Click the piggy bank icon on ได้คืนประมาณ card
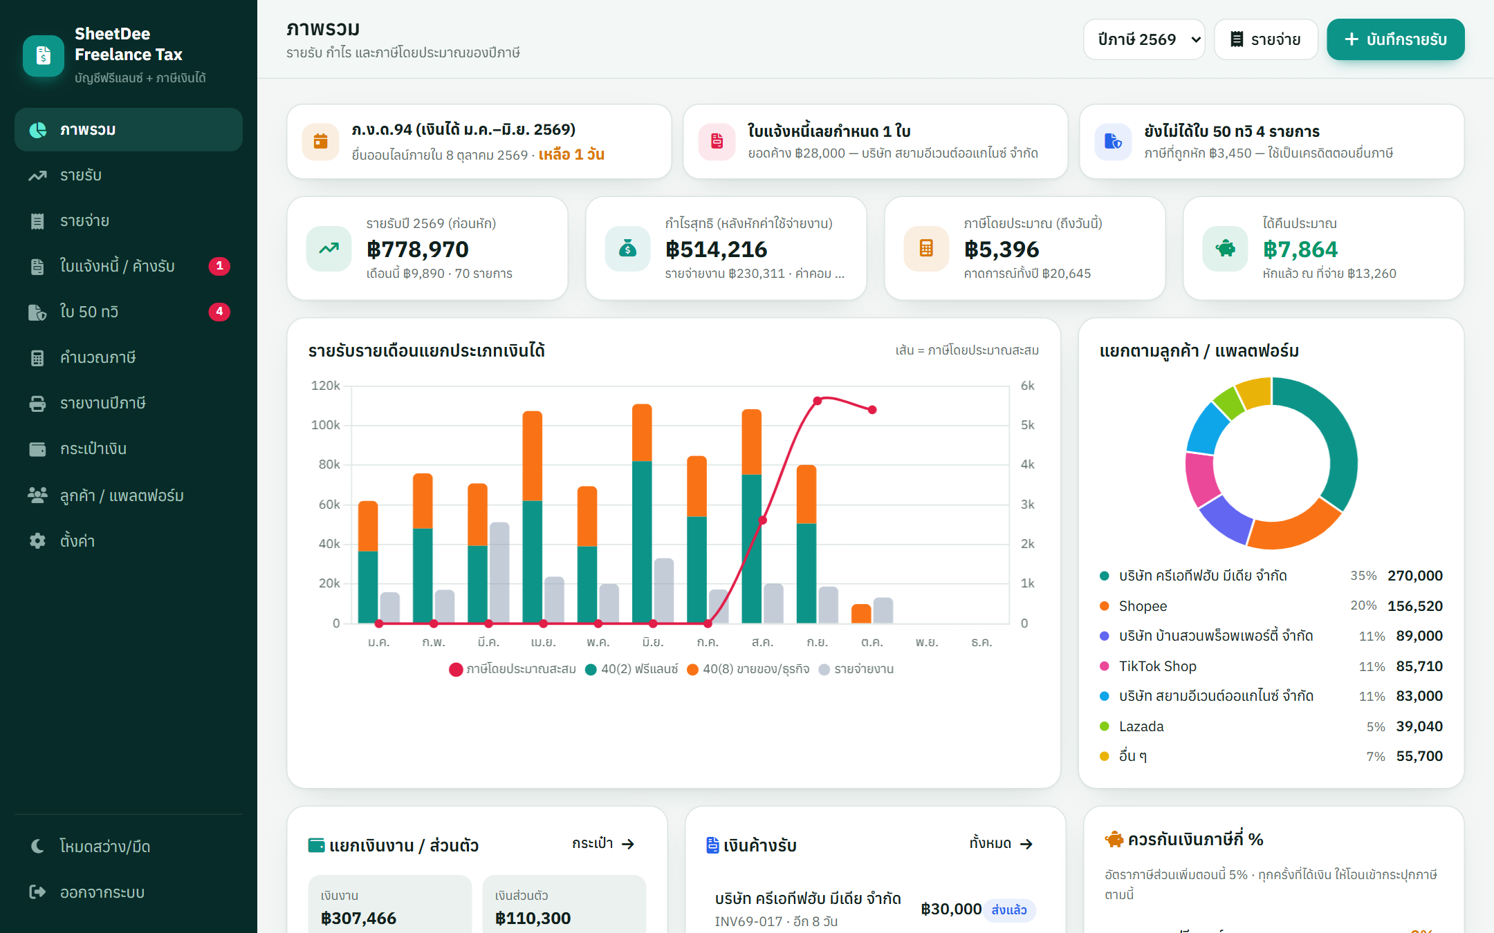Image resolution: width=1494 pixels, height=933 pixels. [x=1225, y=248]
